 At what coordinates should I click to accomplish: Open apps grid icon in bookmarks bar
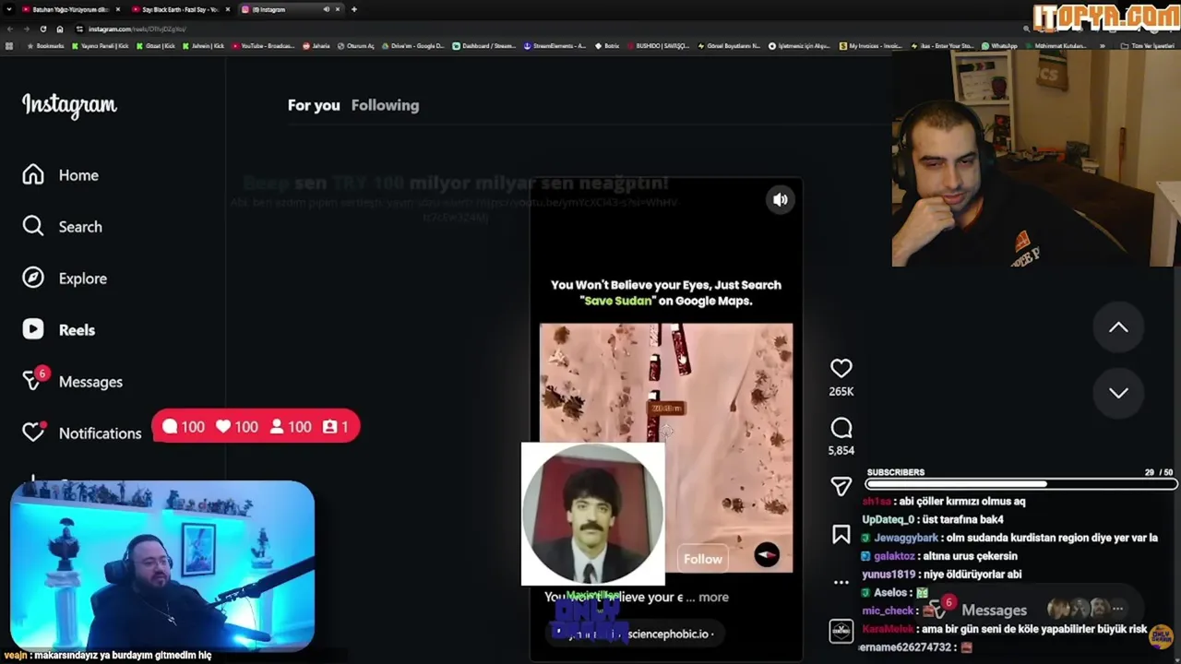9,45
